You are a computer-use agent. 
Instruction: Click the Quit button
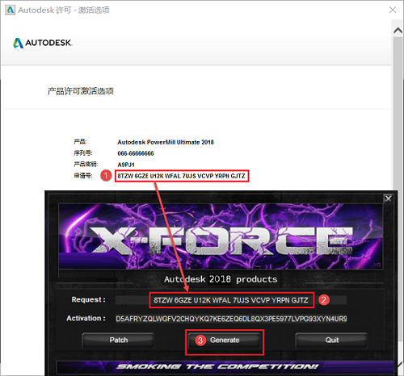(332, 340)
